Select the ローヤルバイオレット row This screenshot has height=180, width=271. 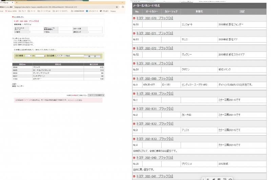58,70
